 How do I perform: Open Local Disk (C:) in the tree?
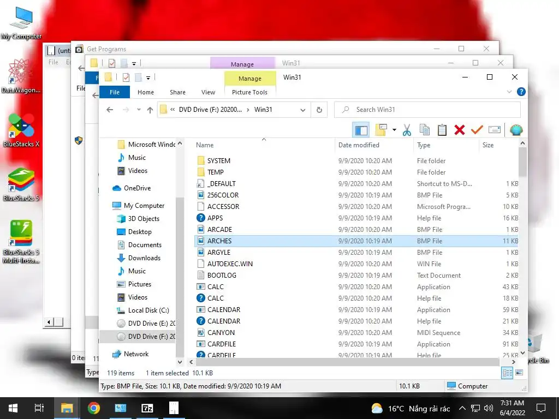click(x=148, y=310)
